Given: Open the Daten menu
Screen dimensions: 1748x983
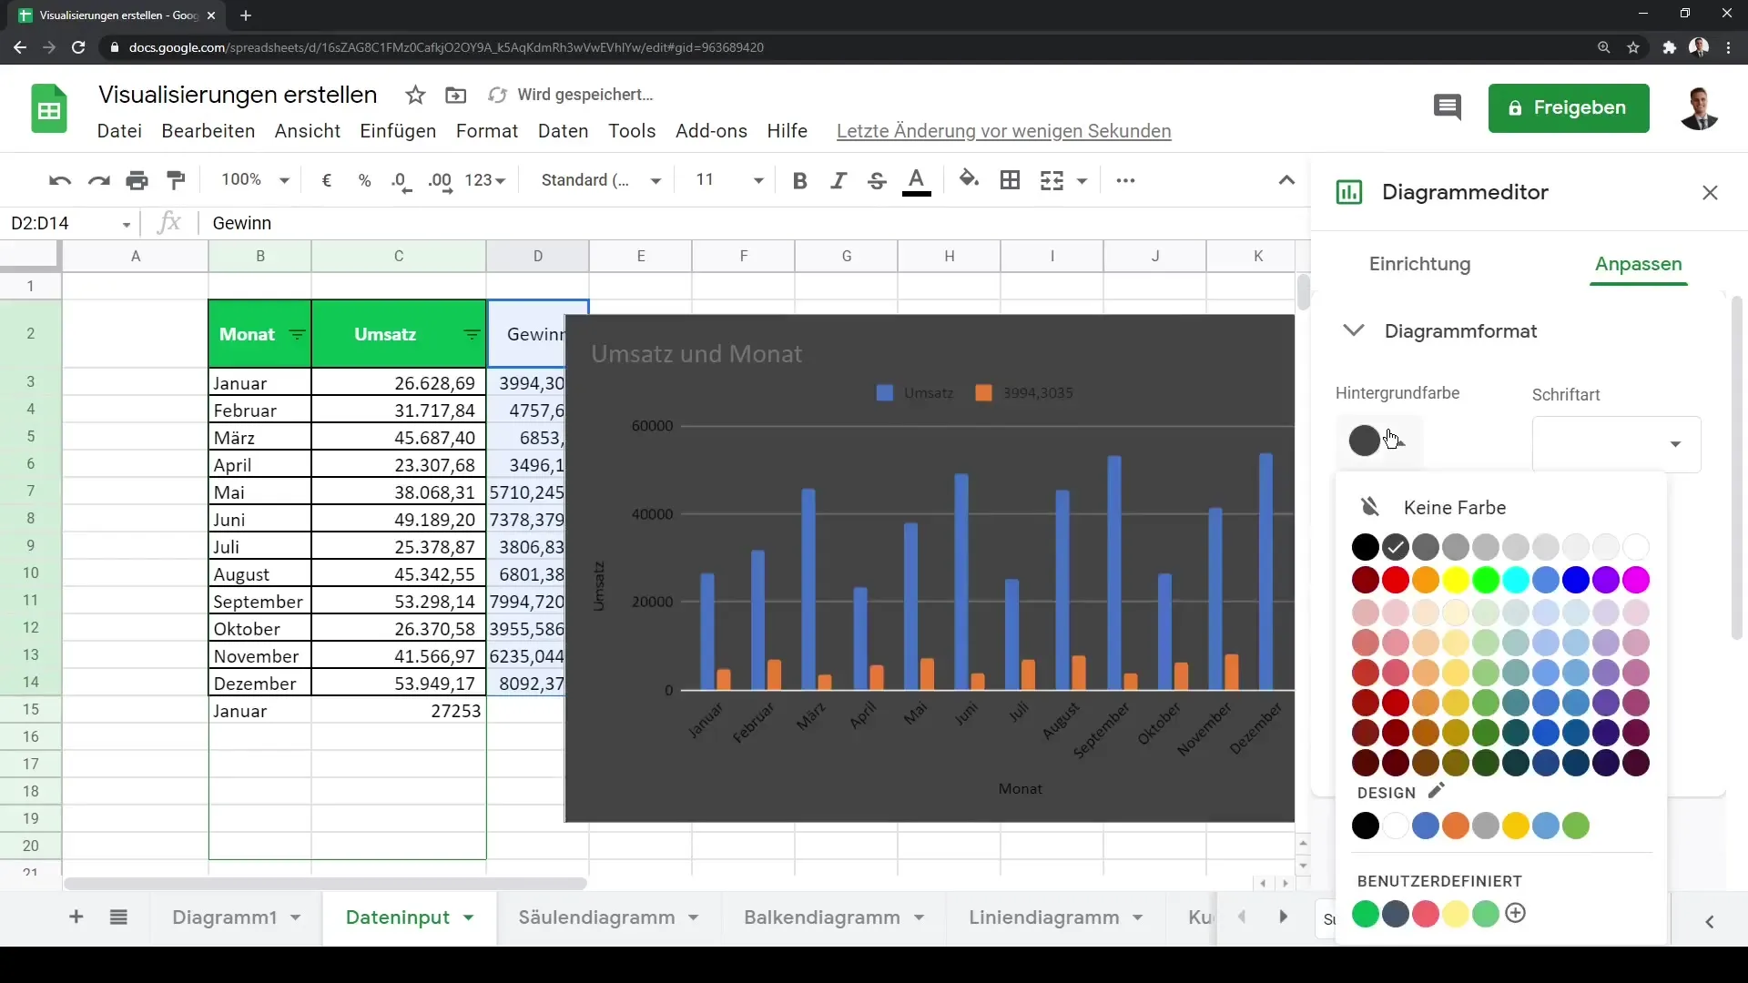Looking at the screenshot, I should pyautogui.click(x=563, y=131).
